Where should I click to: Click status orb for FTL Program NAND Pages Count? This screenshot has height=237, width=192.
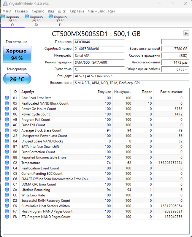click(x=7, y=217)
